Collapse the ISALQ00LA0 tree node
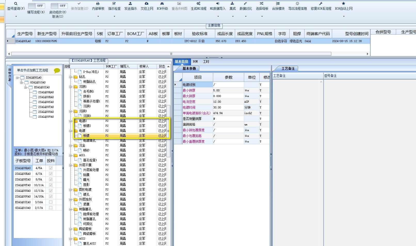The width and height of the screenshot is (416, 246). click(17, 78)
